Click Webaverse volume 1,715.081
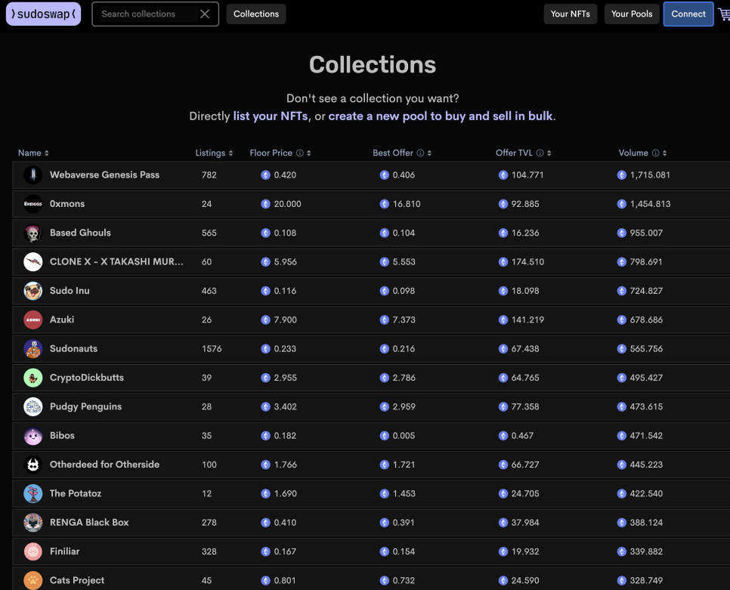Image resolution: width=730 pixels, height=590 pixels. [650, 175]
